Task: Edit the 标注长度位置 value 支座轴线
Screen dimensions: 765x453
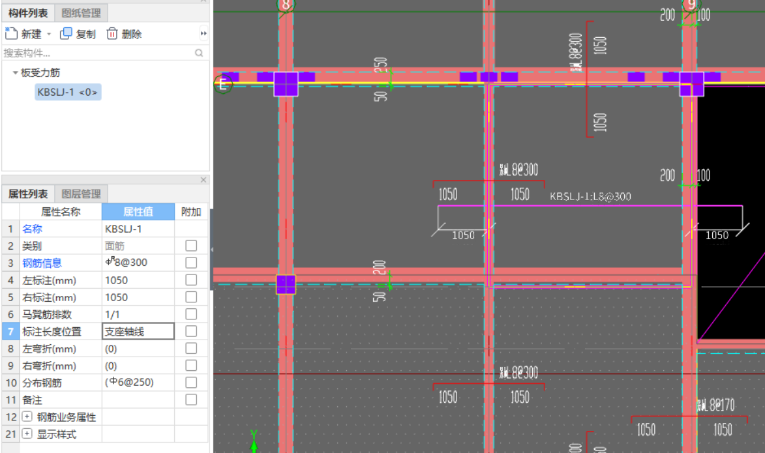Action: click(138, 332)
